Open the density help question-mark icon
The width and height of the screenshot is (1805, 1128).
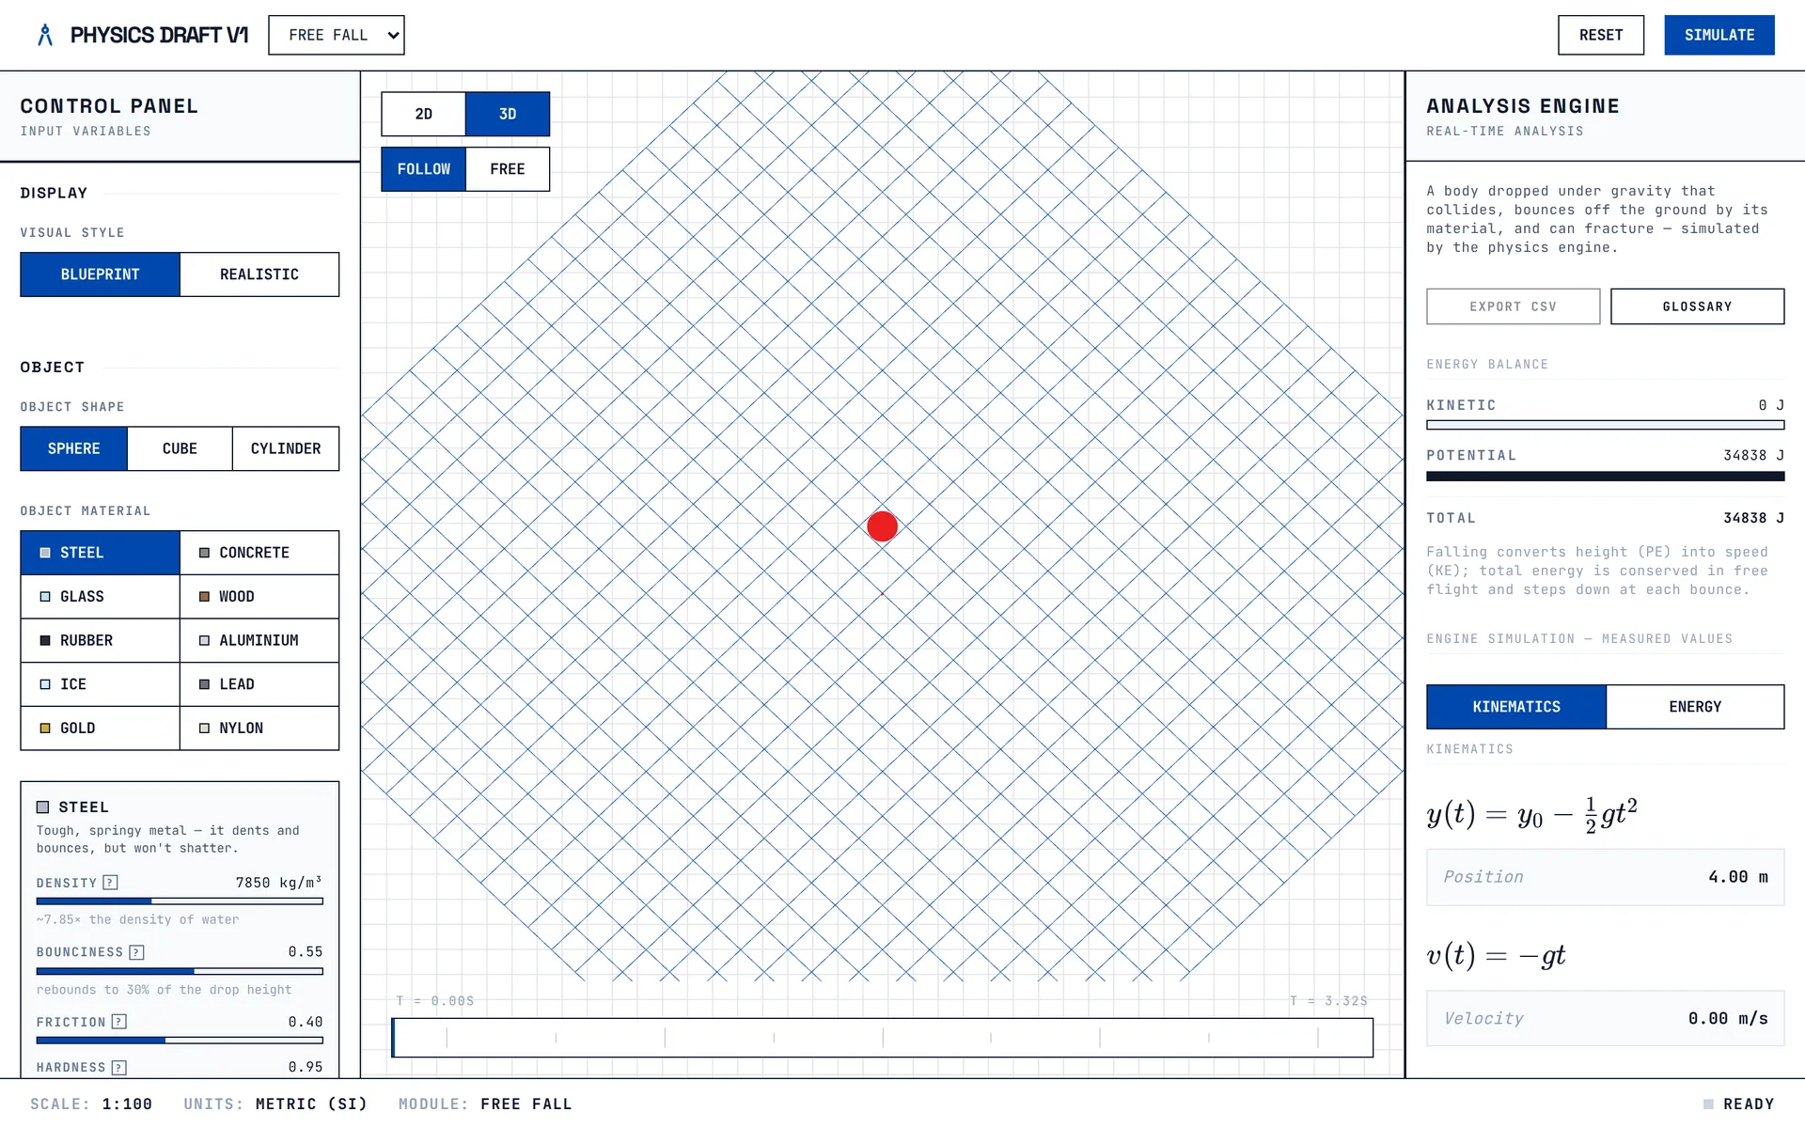(x=110, y=883)
